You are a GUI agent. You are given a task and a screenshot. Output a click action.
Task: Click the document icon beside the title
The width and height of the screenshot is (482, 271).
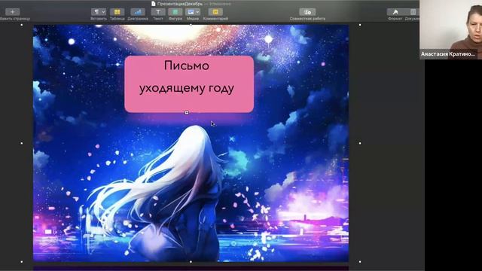click(154, 4)
